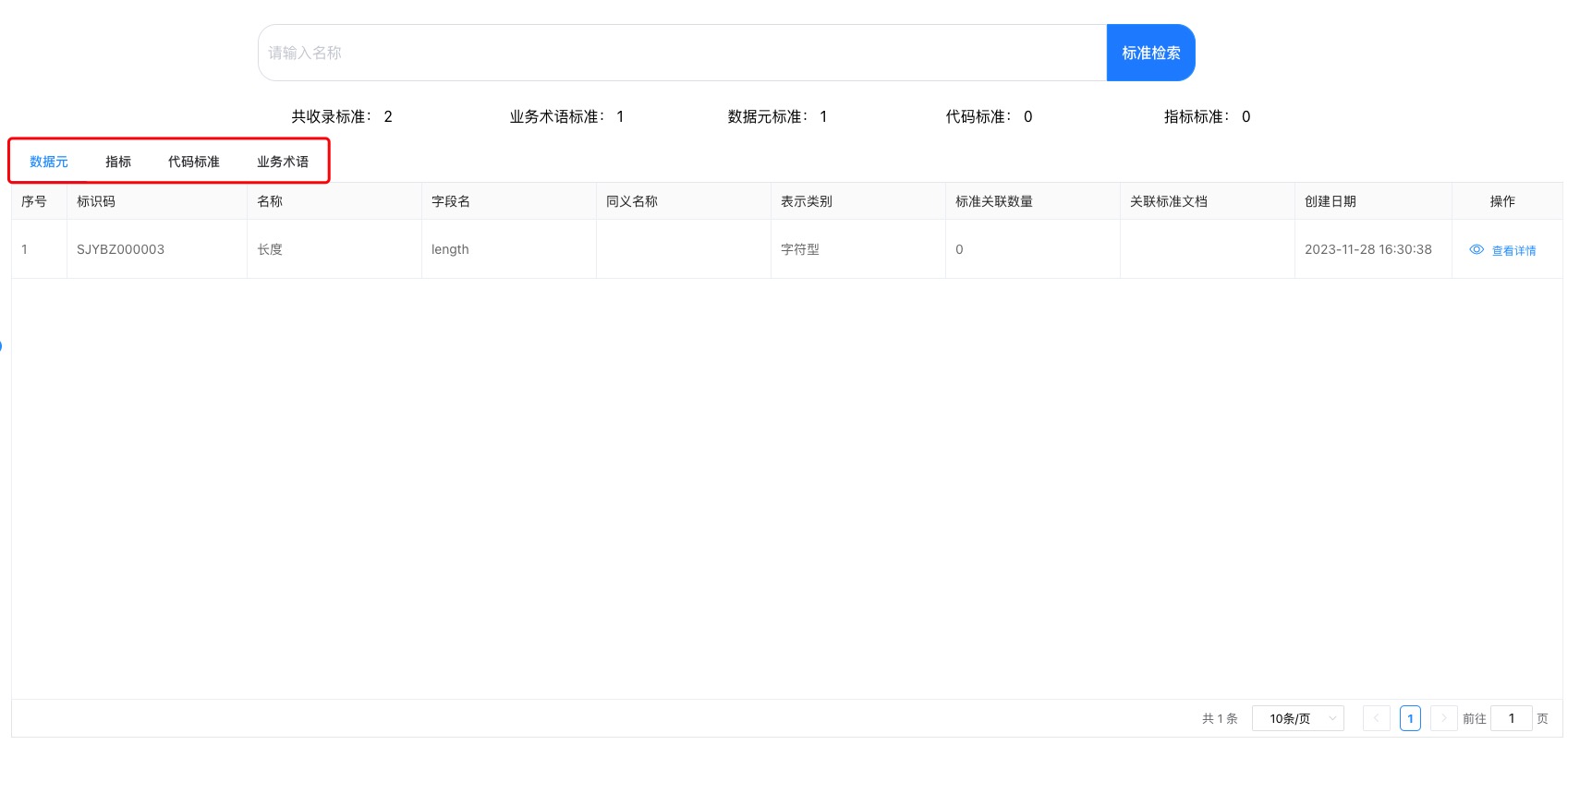This screenshot has width=1592, height=805.
Task: Click the 2023-11-28 16:30:38 date cell
Action: click(x=1373, y=249)
